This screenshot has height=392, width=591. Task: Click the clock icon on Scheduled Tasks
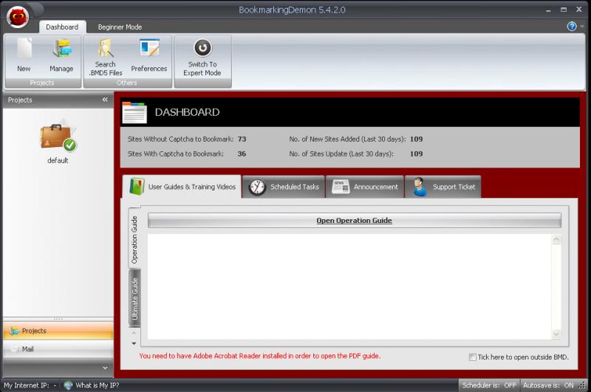(x=257, y=187)
